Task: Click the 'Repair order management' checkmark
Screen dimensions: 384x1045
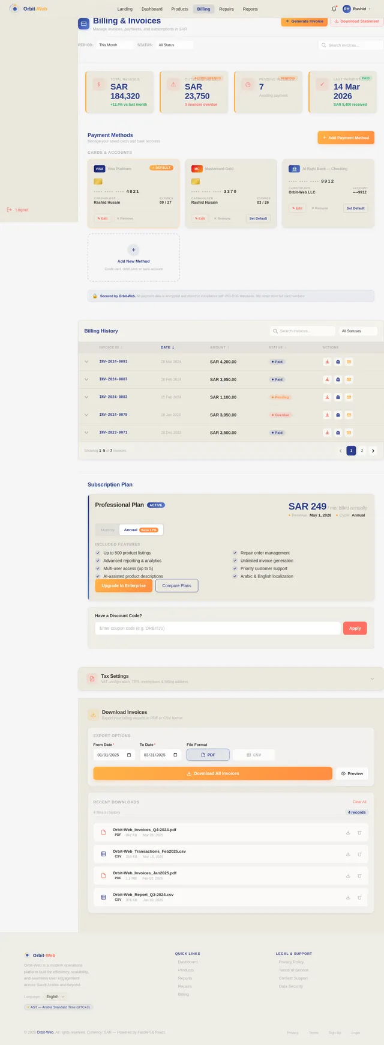Action: pyautogui.click(x=235, y=553)
